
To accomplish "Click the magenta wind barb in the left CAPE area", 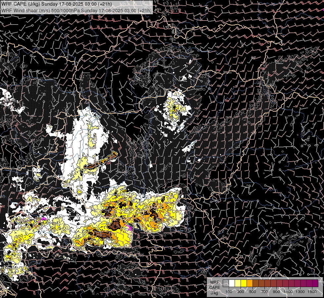I will pyautogui.click(x=43, y=220).
